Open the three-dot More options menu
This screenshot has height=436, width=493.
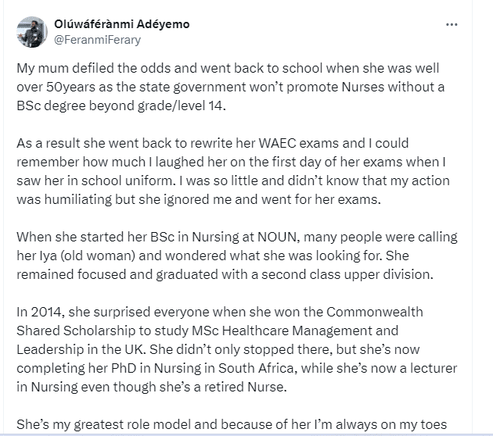click(452, 24)
